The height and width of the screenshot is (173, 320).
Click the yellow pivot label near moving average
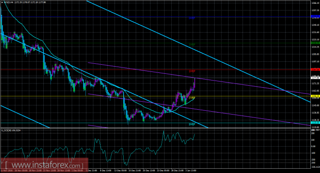click(x=192, y=98)
